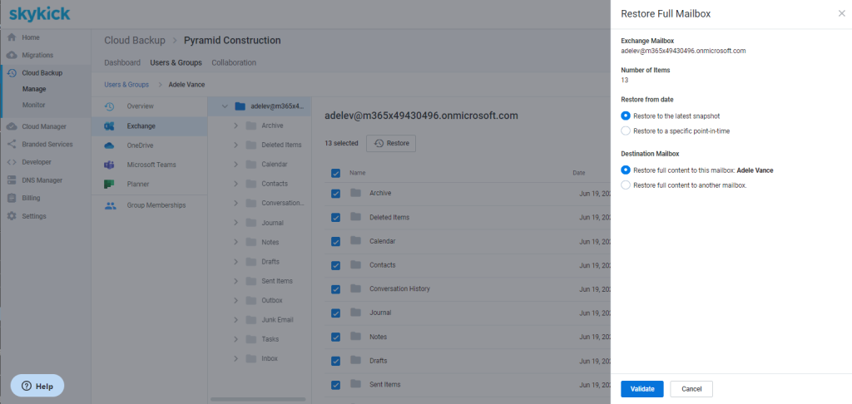Click the Planner icon
The width and height of the screenshot is (852, 404).
[x=109, y=184]
